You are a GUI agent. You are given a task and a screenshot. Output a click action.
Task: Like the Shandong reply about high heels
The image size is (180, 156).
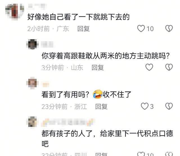tap(149, 67)
